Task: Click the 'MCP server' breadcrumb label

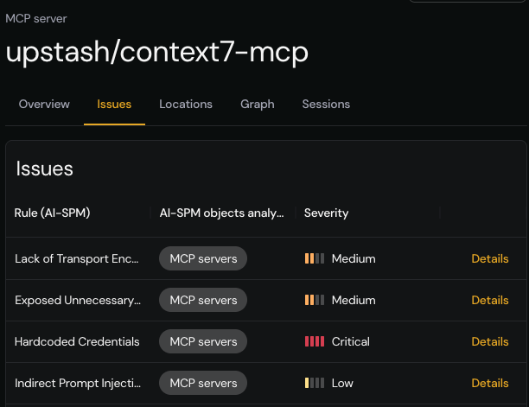Action: [x=36, y=18]
